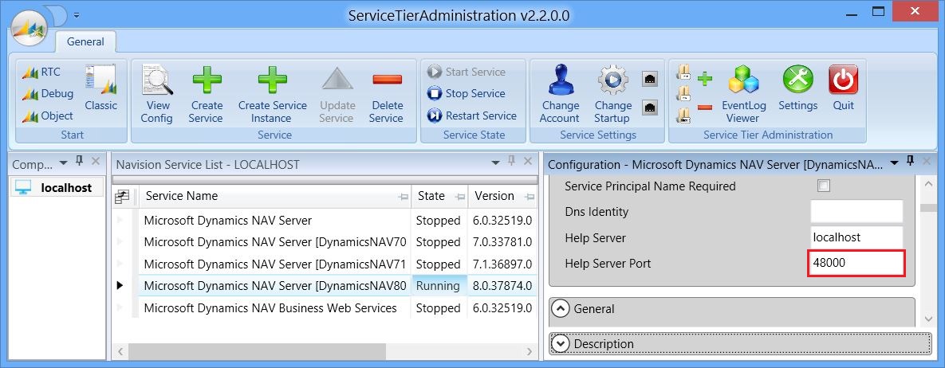This screenshot has width=945, height=368.
Task: Collapse the General section chevron
Action: point(561,308)
